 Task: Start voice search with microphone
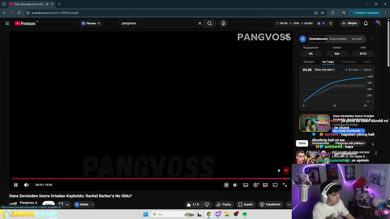223,23
